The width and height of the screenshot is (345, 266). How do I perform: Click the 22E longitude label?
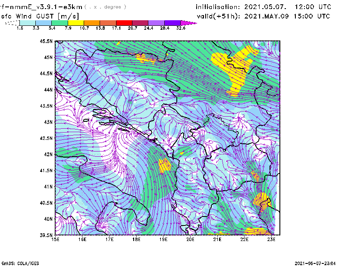click(x=244, y=239)
